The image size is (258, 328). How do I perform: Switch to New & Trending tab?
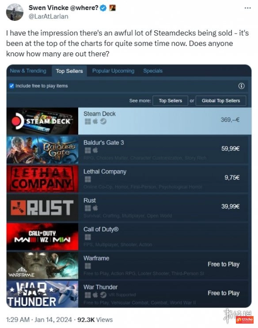(x=28, y=71)
